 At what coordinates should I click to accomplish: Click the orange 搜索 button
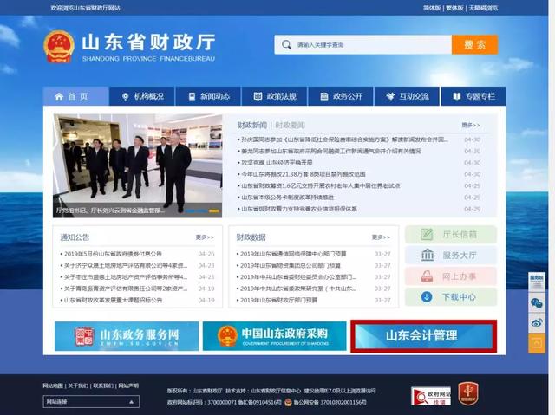474,44
